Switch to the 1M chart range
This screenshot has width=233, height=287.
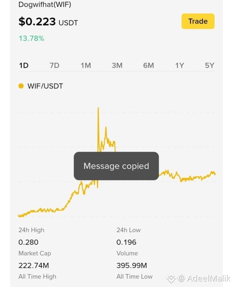coord(86,65)
